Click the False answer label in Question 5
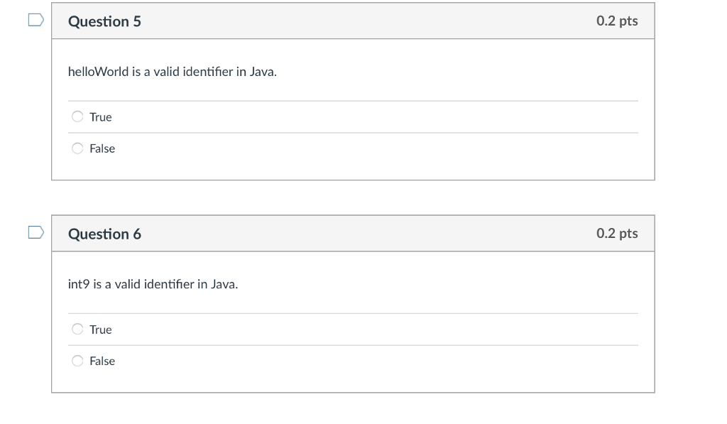This screenshot has height=424, width=727. [x=102, y=148]
